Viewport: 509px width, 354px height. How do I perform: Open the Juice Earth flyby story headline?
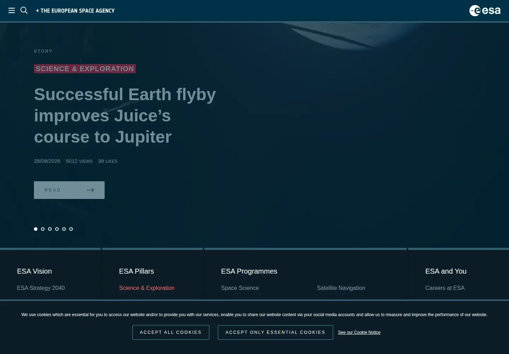click(125, 116)
